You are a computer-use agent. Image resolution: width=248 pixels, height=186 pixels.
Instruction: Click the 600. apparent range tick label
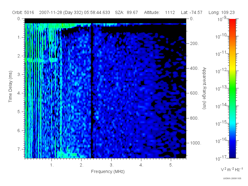click(x=194, y=93)
